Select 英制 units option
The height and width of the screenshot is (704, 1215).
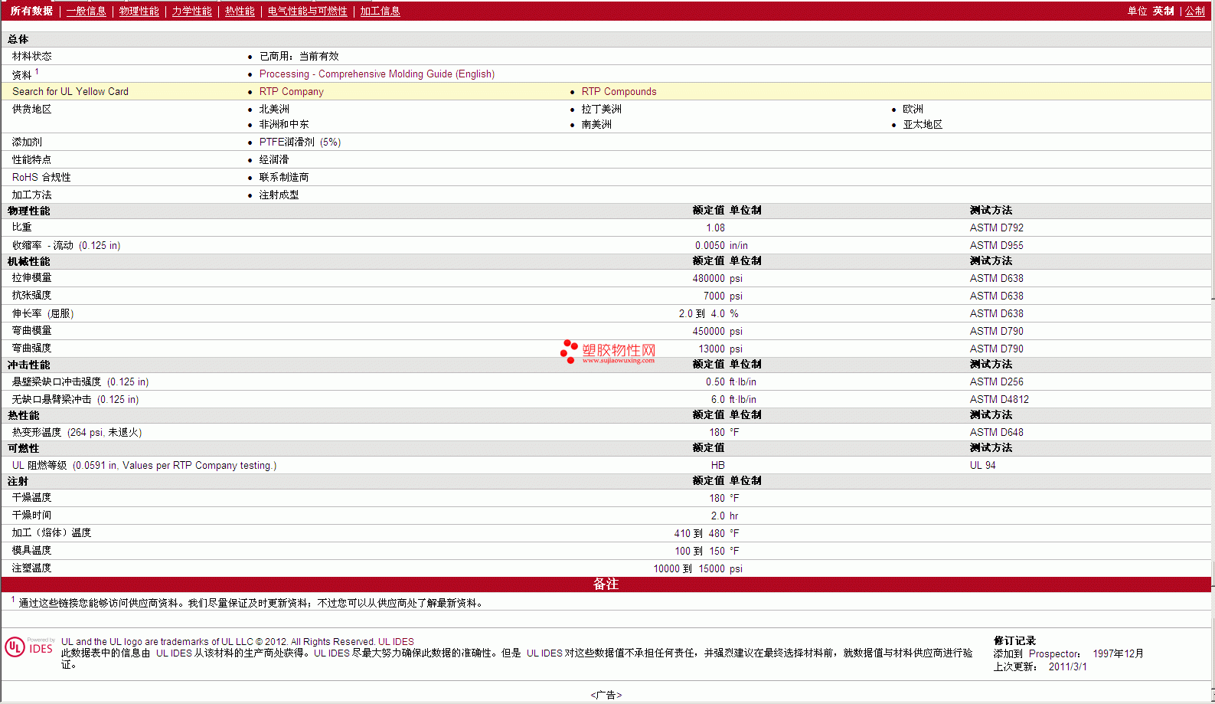click(1163, 11)
